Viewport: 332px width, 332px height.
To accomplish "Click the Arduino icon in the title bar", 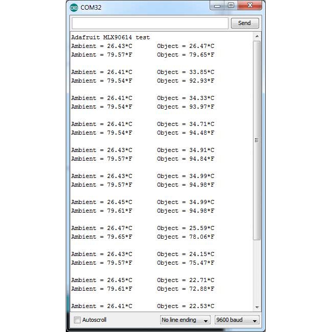I will click(x=73, y=8).
